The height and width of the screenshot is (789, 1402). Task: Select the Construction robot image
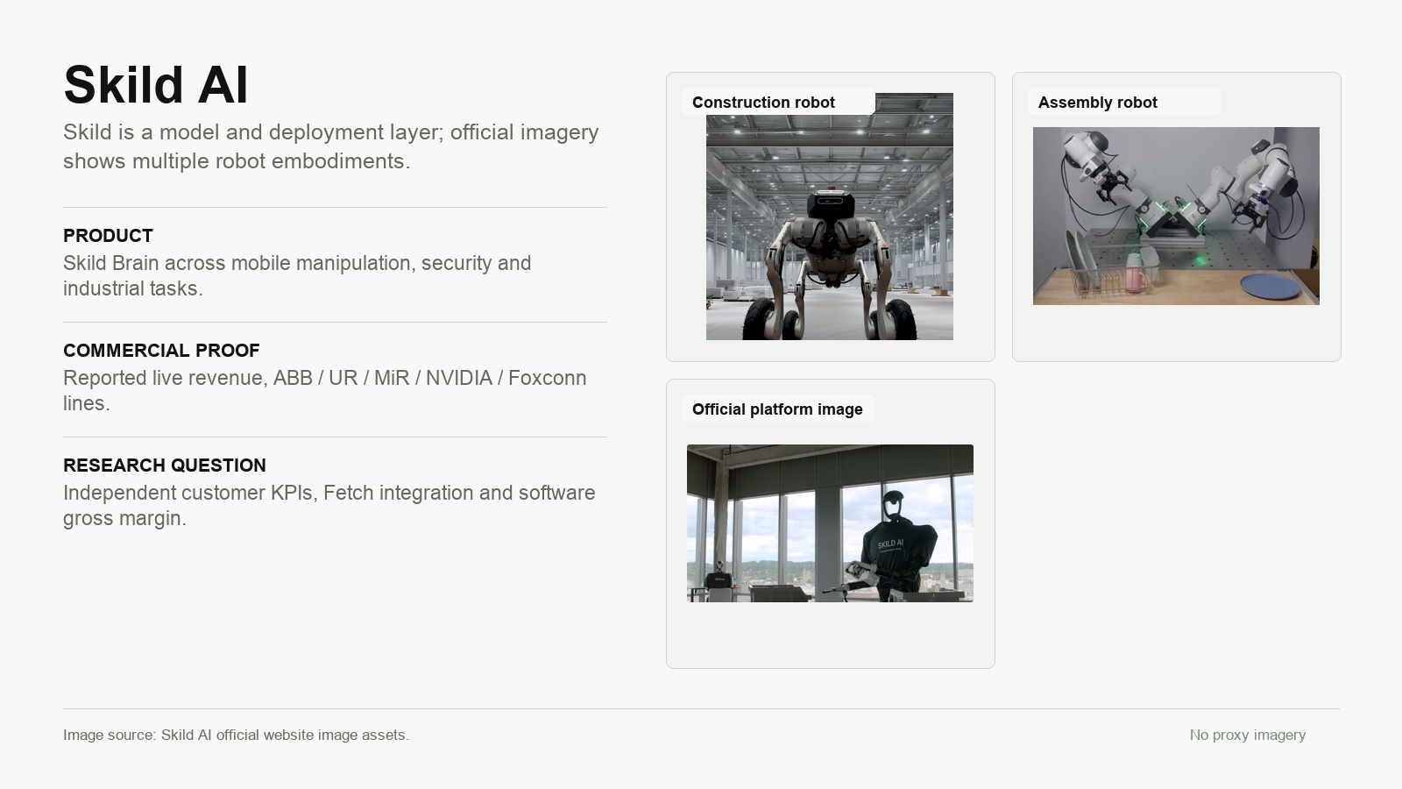pos(830,217)
